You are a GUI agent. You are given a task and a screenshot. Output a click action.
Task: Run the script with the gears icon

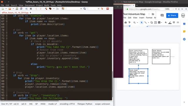[58, 9]
